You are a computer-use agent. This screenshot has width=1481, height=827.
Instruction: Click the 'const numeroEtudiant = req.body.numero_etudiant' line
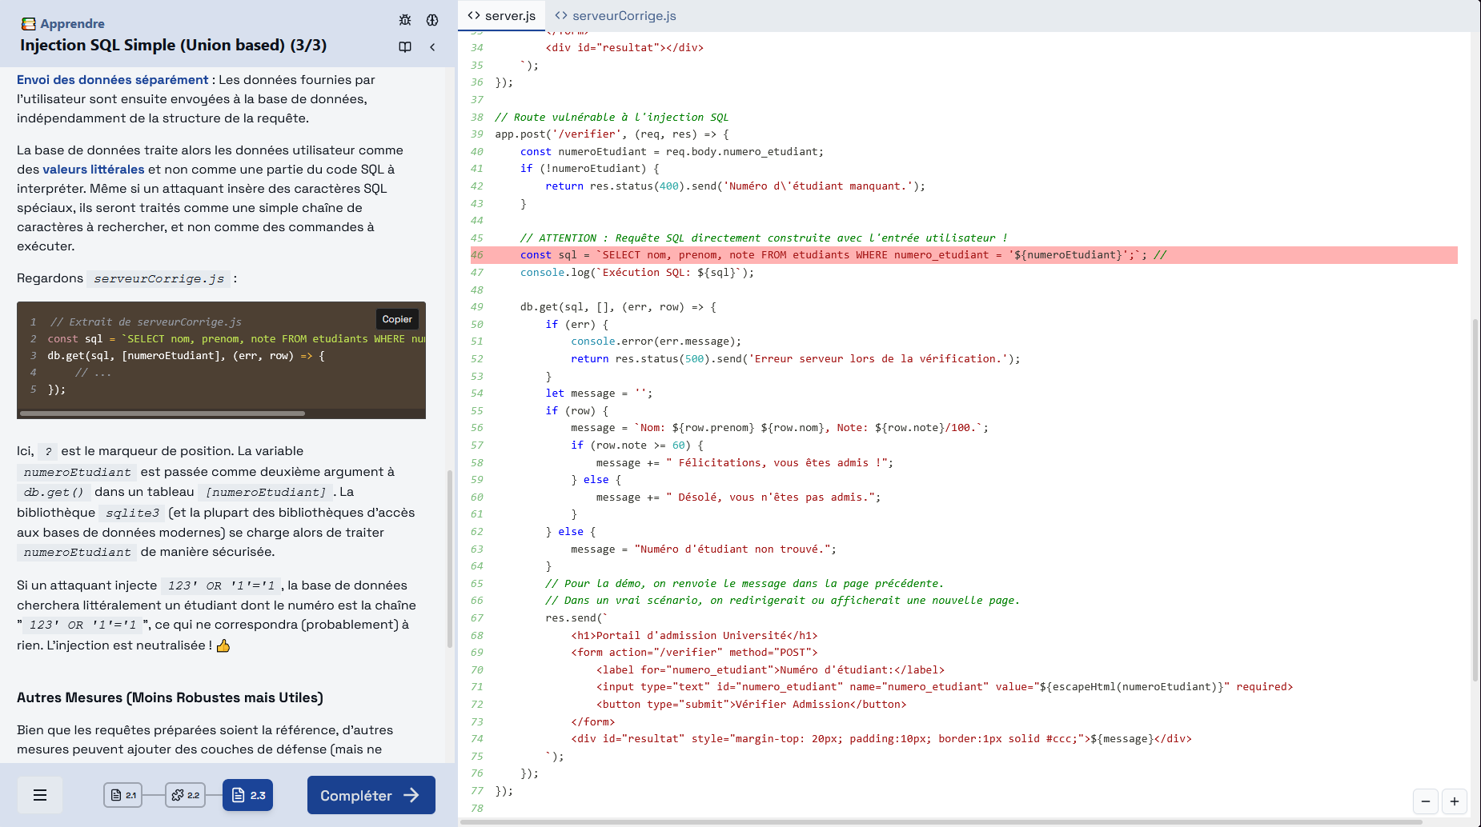point(672,152)
